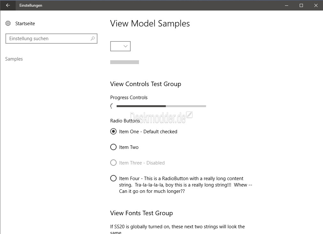Focus the Einstellung suchen search field

coord(51,39)
